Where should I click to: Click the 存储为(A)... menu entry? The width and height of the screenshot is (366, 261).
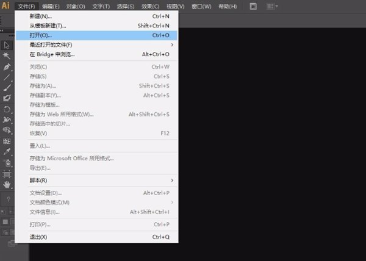[96, 86]
